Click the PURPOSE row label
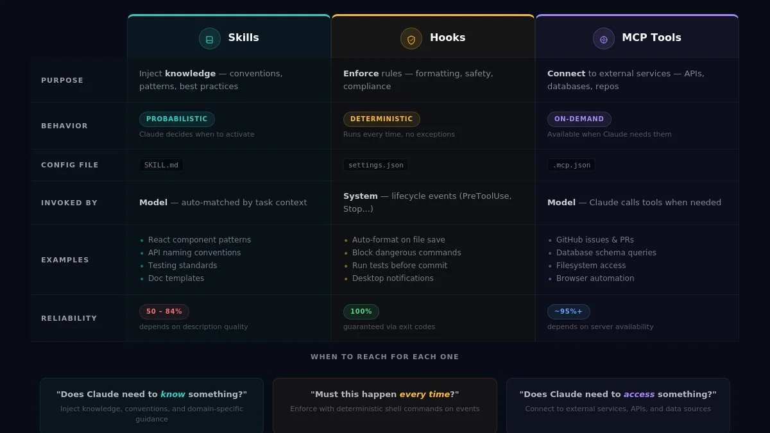The height and width of the screenshot is (433, 770). (62, 80)
